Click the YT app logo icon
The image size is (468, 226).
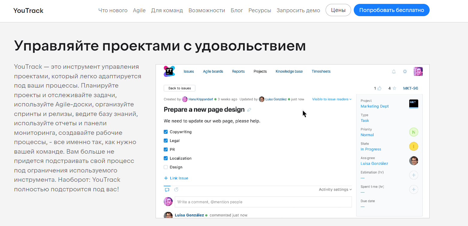point(169,71)
